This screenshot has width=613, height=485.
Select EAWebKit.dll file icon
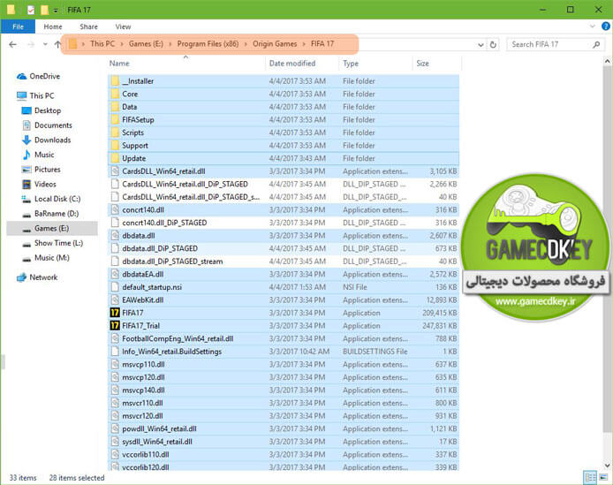(x=115, y=300)
